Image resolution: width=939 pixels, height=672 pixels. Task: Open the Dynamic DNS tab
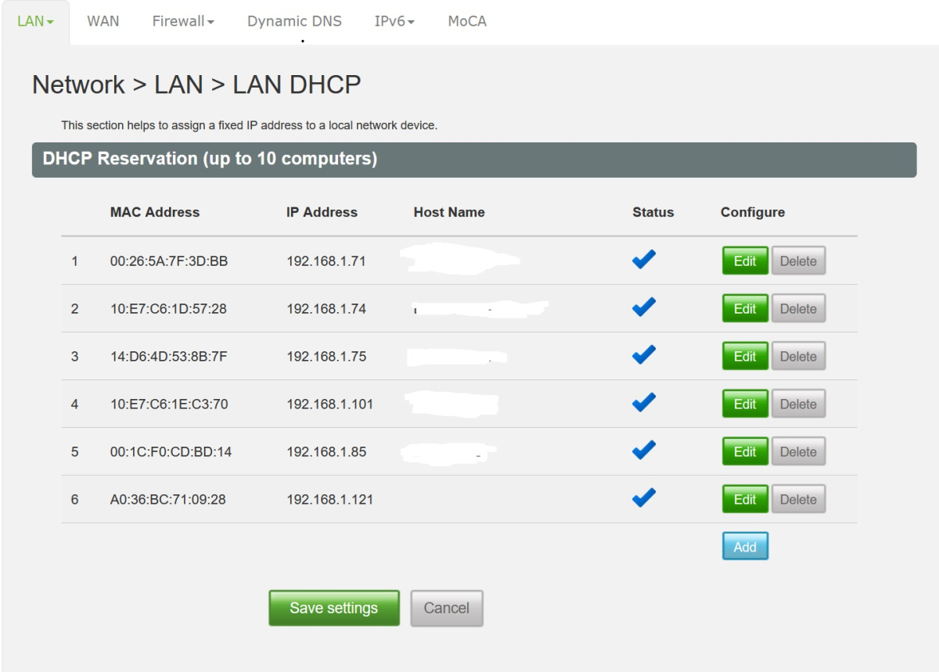tap(293, 21)
